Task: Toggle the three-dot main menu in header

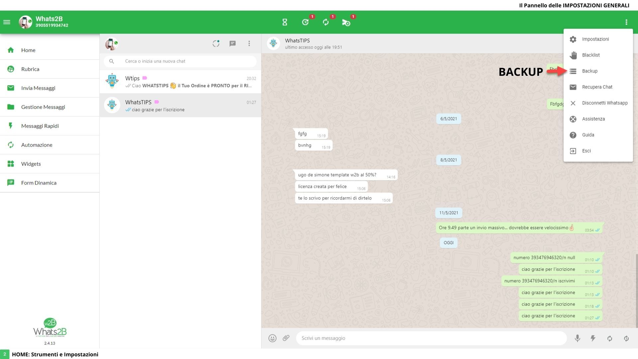Action: click(x=626, y=22)
